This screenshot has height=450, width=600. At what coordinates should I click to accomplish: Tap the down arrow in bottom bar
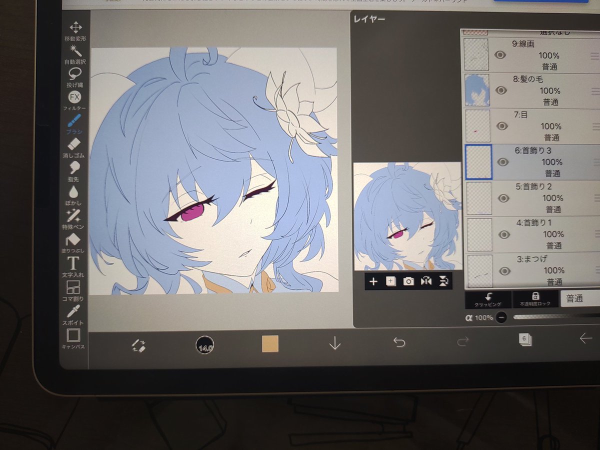click(334, 343)
